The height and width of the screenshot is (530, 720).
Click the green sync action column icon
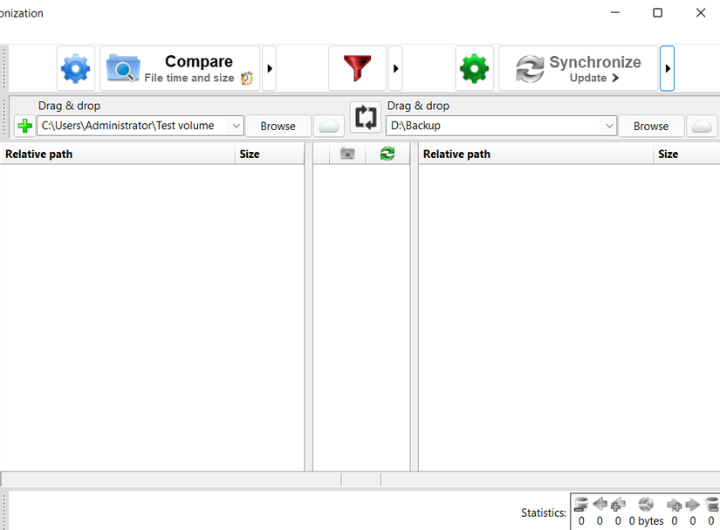(x=387, y=154)
